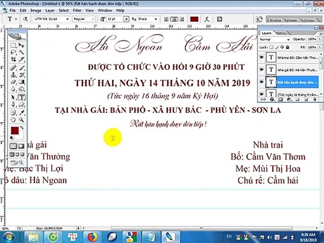Align text right

[x=182, y=19]
